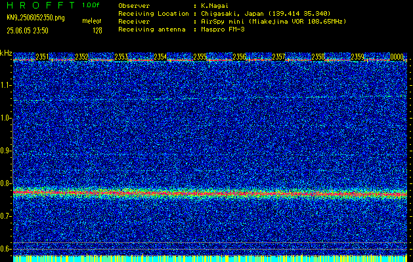Click the 2354 time marker

160,57
